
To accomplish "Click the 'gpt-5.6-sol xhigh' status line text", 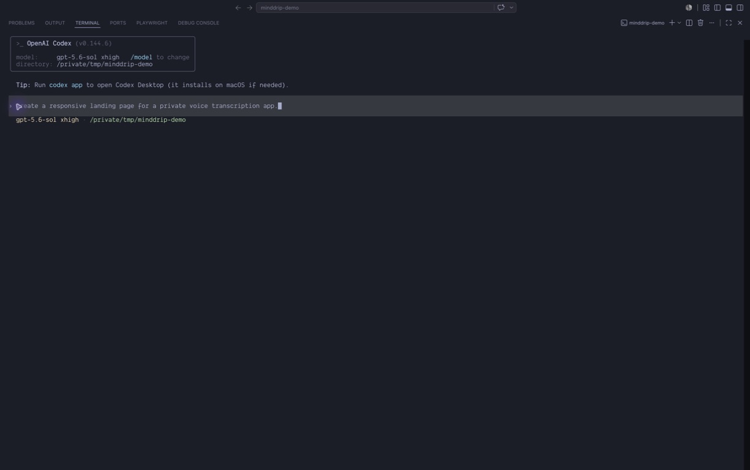I will [47, 120].
